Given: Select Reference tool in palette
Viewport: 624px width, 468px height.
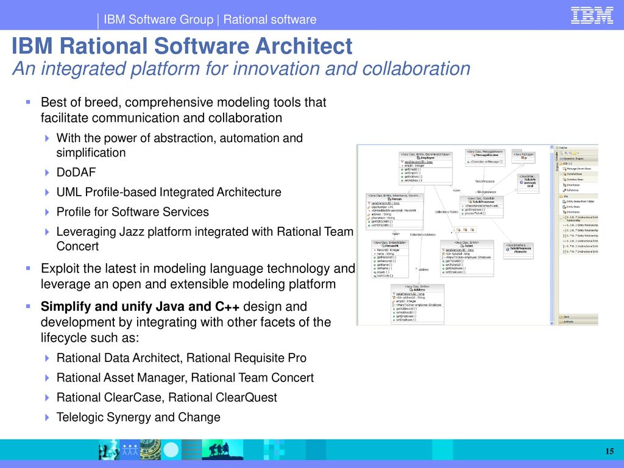Looking at the screenshot, I should pyautogui.click(x=570, y=190).
